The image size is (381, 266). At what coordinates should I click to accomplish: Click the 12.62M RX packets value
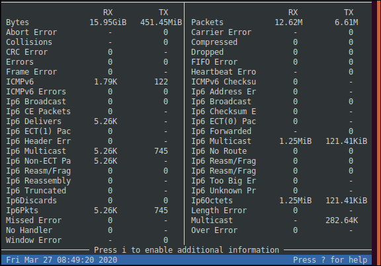[x=288, y=22]
